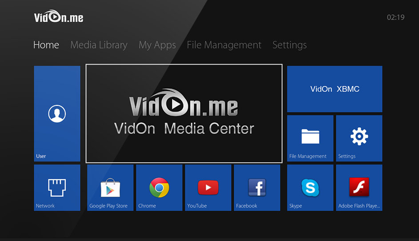
Task: Click the VidOn.me logo at top
Action: pyautogui.click(x=59, y=16)
